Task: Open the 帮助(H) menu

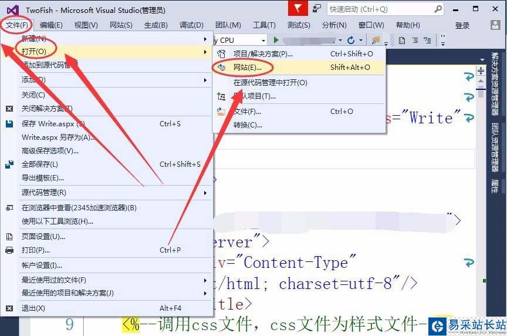Action: (x=408, y=25)
